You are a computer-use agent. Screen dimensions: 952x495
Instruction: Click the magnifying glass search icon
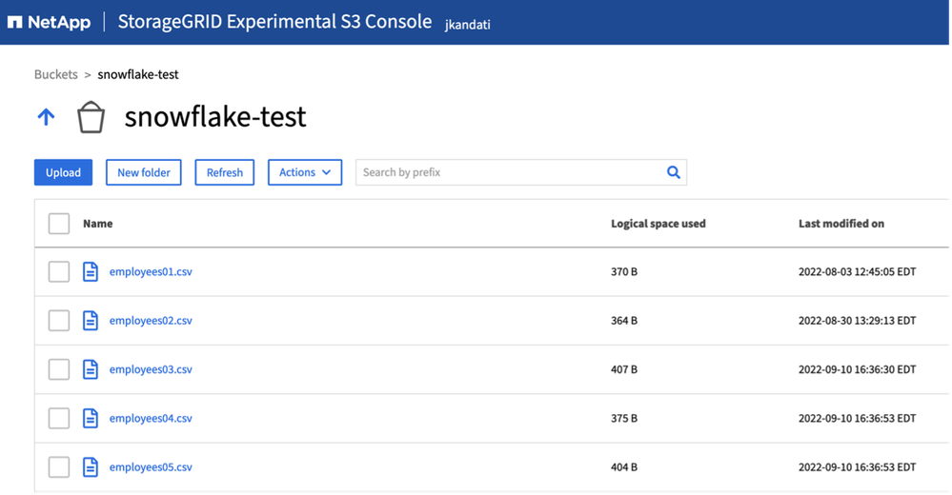(673, 172)
